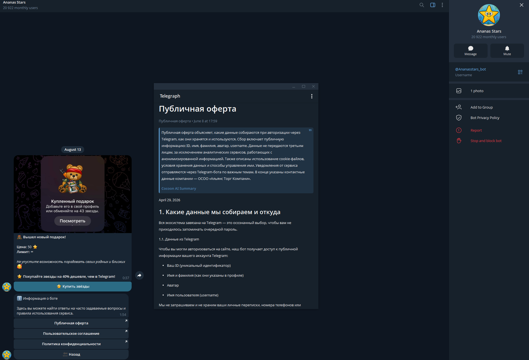The image size is (529, 360).
Task: Open Политика конфиденциальности button
Action: tap(71, 344)
